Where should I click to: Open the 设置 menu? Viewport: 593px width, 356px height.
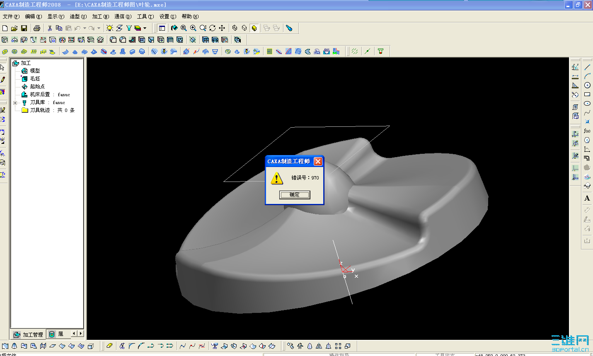168,17
